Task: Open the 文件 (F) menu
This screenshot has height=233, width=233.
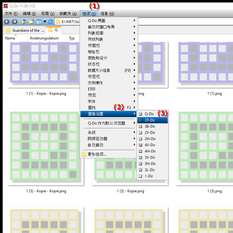Action: click(11, 14)
